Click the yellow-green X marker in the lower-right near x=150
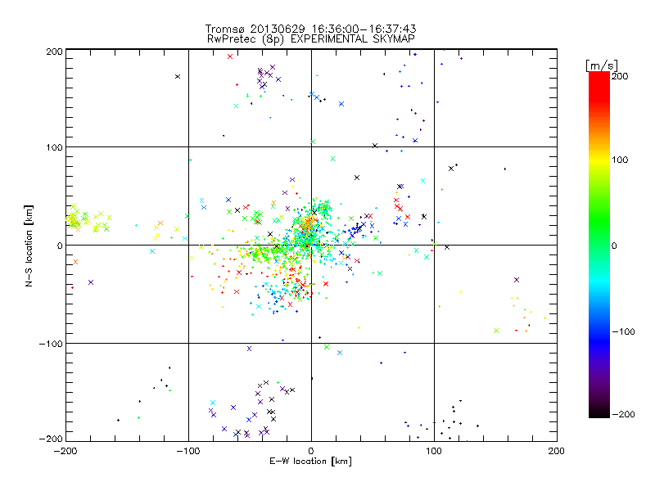The height and width of the screenshot is (491, 655). pos(496,331)
